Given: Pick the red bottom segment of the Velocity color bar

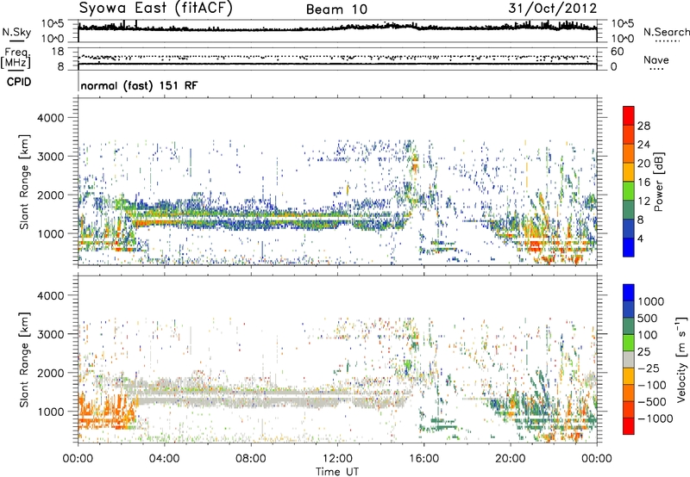Looking at the screenshot, I should point(629,426).
